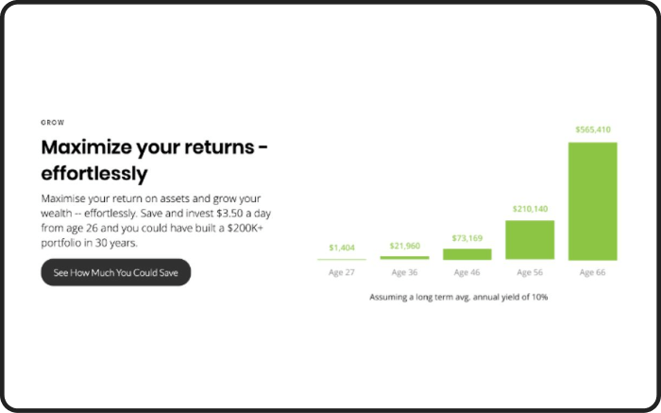The width and height of the screenshot is (661, 413).
Task: Click the $21,960 value label
Action: coord(405,246)
